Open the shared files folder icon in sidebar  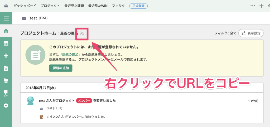coord(6,81)
